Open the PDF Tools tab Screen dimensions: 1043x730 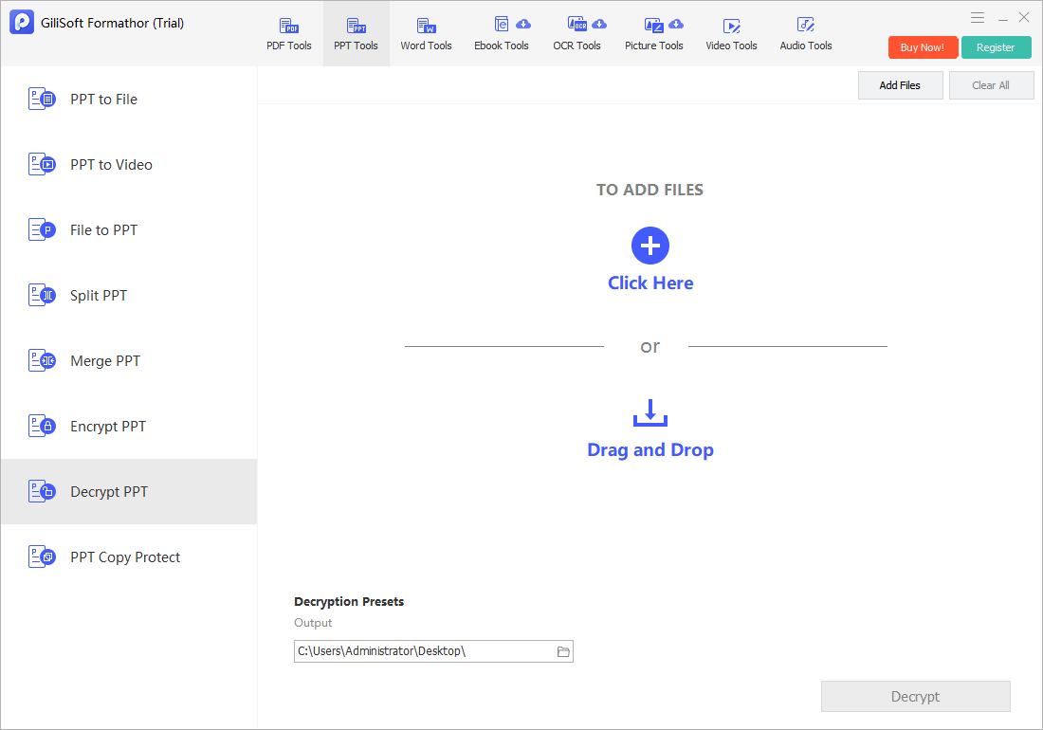288,34
